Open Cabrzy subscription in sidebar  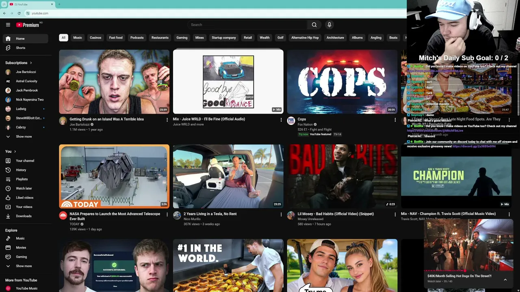click(x=26, y=127)
